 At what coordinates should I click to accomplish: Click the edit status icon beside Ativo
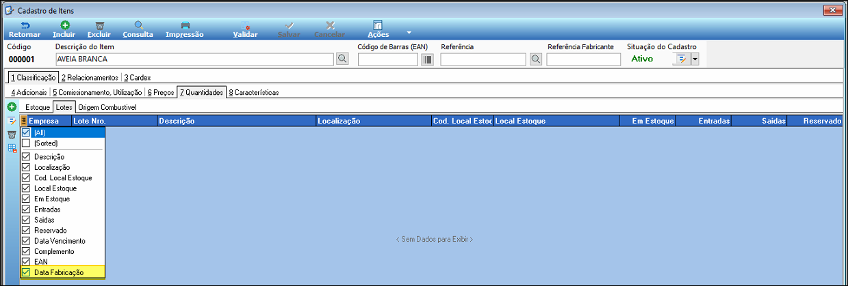(682, 59)
